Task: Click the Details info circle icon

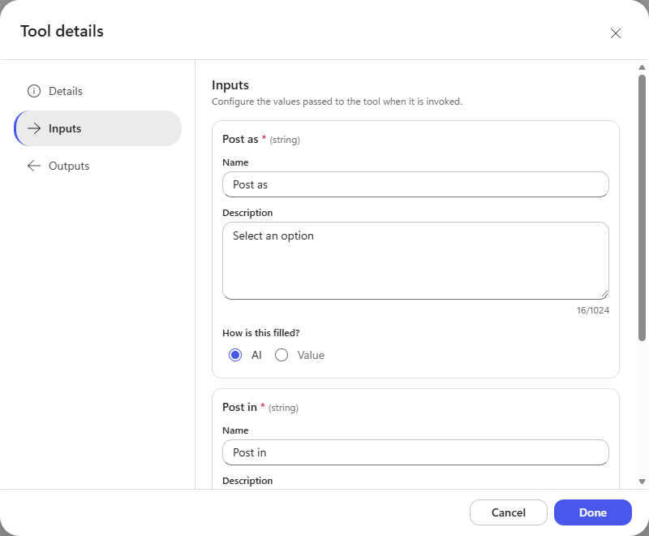Action: (x=34, y=91)
